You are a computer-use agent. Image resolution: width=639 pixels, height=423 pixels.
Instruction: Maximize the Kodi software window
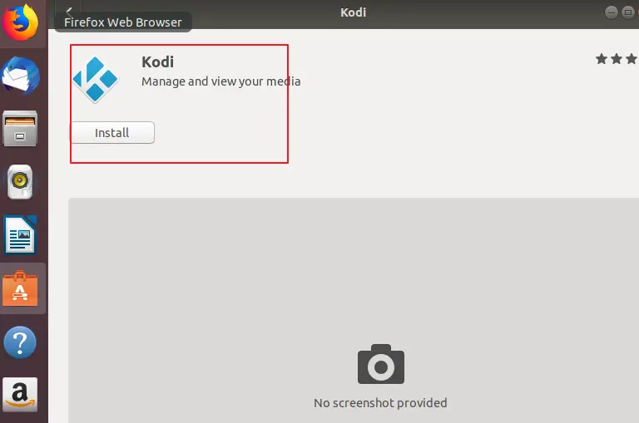pos(628,12)
